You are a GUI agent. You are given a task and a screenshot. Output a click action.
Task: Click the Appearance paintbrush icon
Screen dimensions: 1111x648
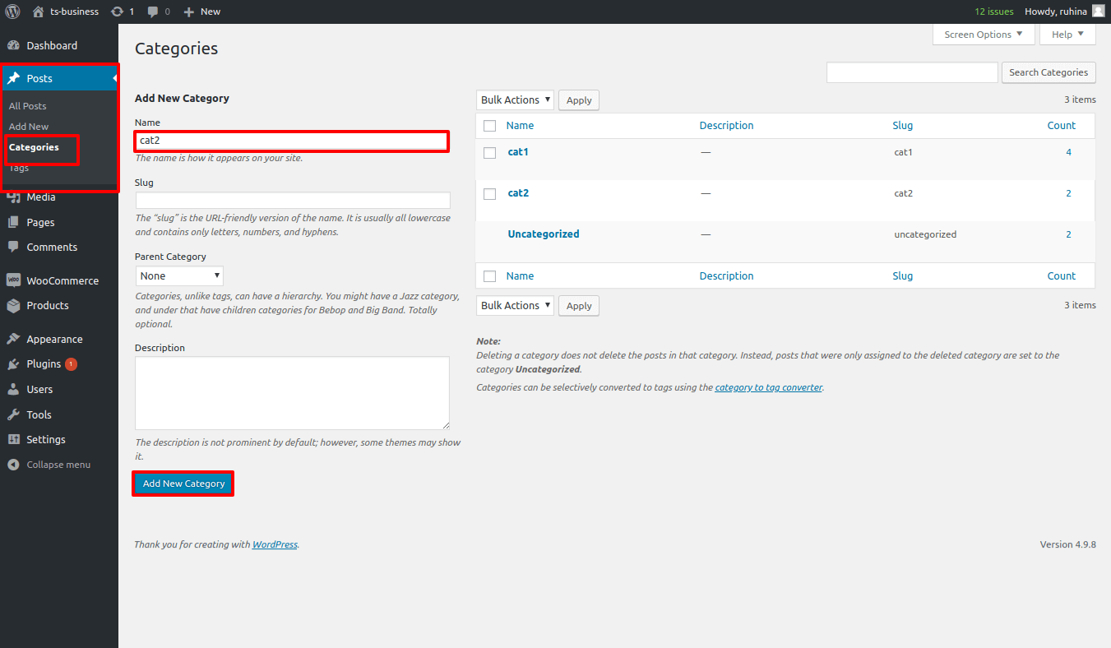(13, 339)
